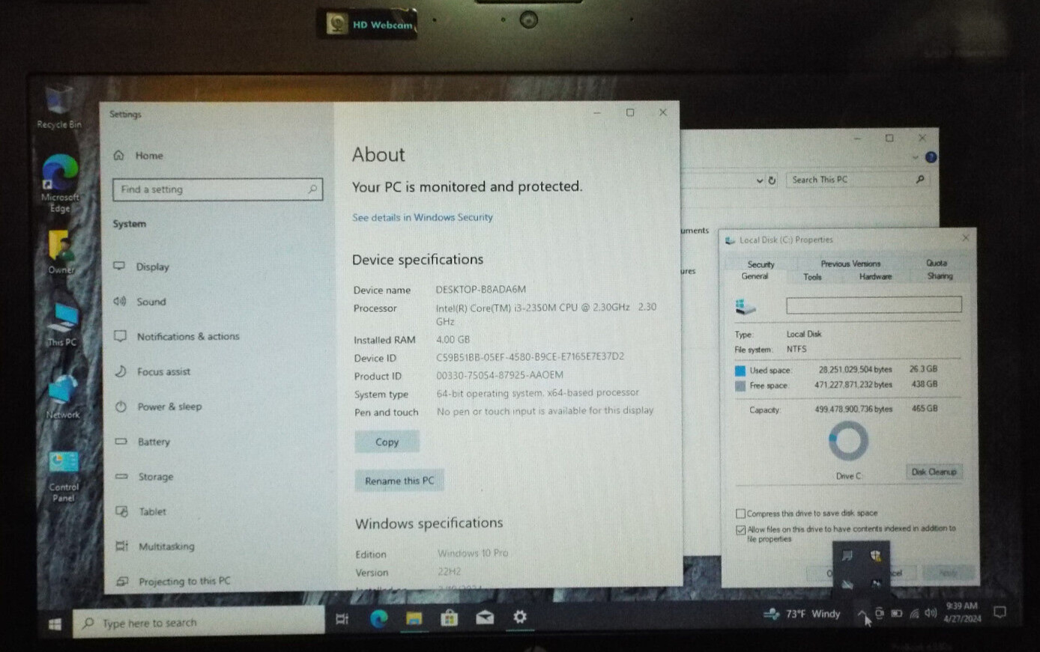
Task: Open the Mail app from the taskbar
Action: coord(485,618)
